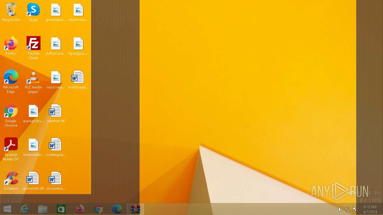The image size is (383, 215).
Task: Select the Google Chrome desktop shortcut
Action: (x=11, y=115)
